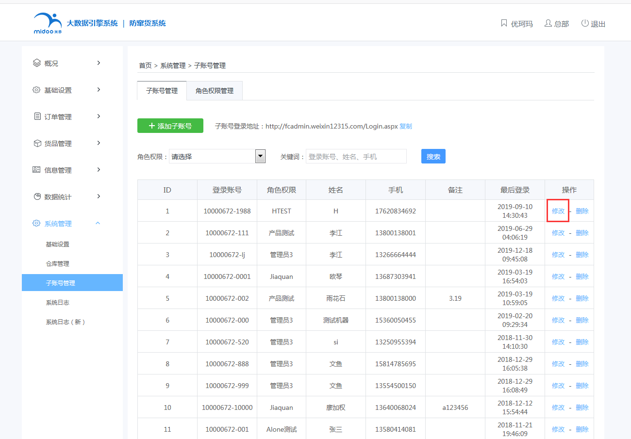Expand the 概况 menu chevron
The height and width of the screenshot is (439, 631).
pyautogui.click(x=99, y=63)
